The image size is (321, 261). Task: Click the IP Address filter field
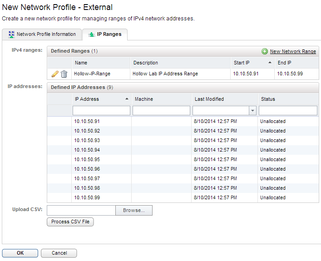click(101, 111)
